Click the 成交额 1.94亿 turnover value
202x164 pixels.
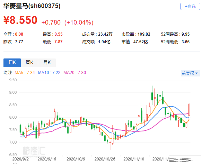pos(104,42)
